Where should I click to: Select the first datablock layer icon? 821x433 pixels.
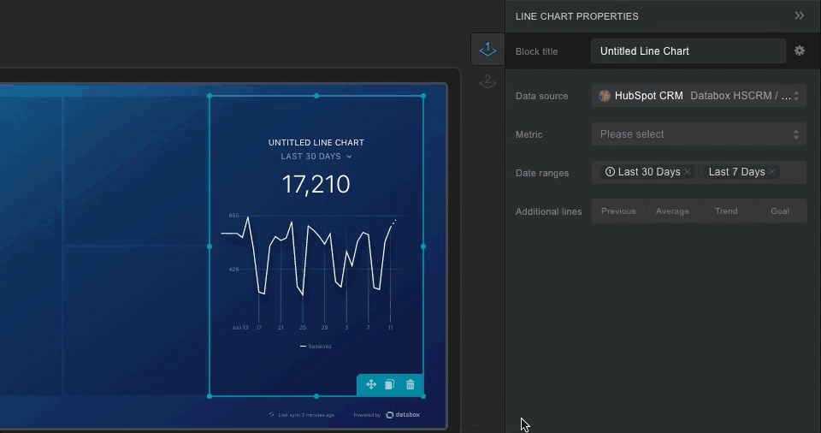pyautogui.click(x=487, y=50)
